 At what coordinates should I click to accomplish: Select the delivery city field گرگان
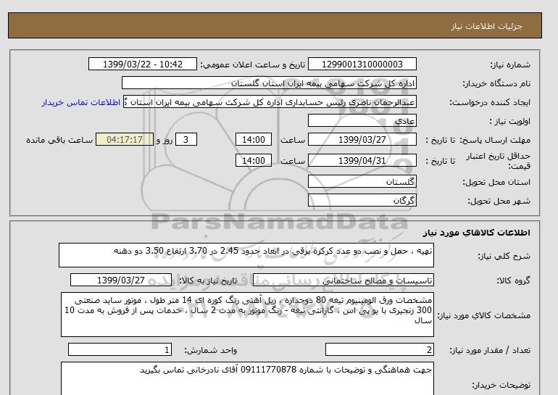(362, 200)
